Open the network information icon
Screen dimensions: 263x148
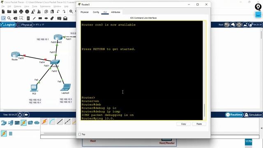[x=27, y=12]
